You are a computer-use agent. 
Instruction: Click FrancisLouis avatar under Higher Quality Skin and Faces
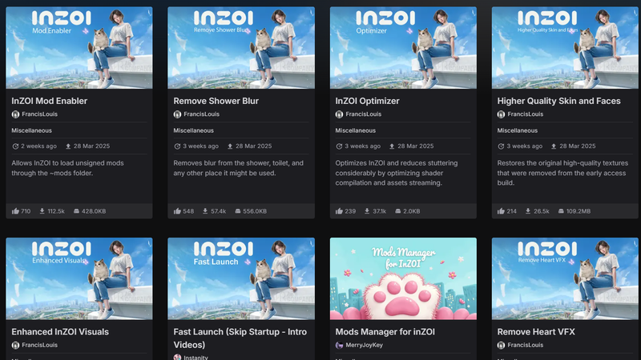click(x=502, y=114)
